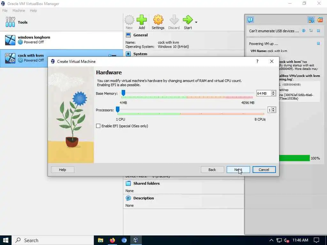
Task: Open the Windows action center icon
Action: tap(316, 240)
